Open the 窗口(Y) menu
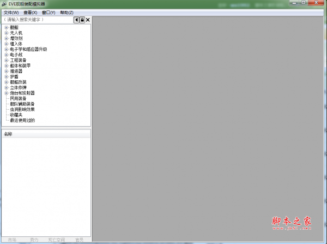Screen dimensions: 327x244 [49, 13]
